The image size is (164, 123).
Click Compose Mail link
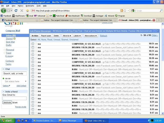tap(13, 31)
